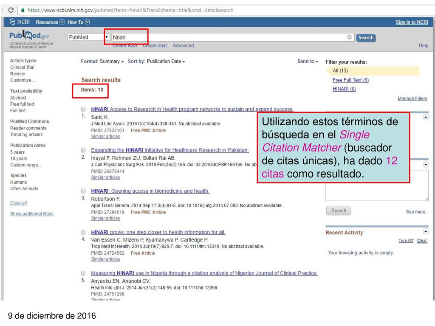This screenshot has width=435, height=326.
Task: Open Manage Filters link
Action: click(412, 98)
